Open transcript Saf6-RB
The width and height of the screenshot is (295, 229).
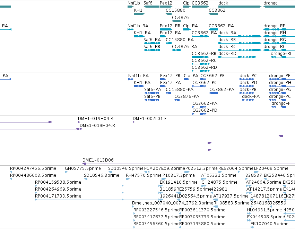click(x=151, y=47)
